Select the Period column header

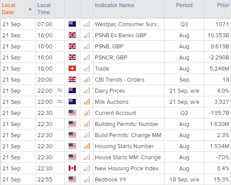pos(184,5)
